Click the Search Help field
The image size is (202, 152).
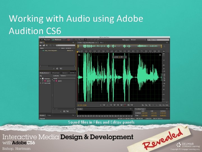[158, 40]
